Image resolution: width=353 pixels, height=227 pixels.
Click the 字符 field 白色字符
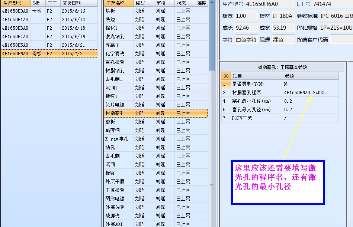[246, 40]
